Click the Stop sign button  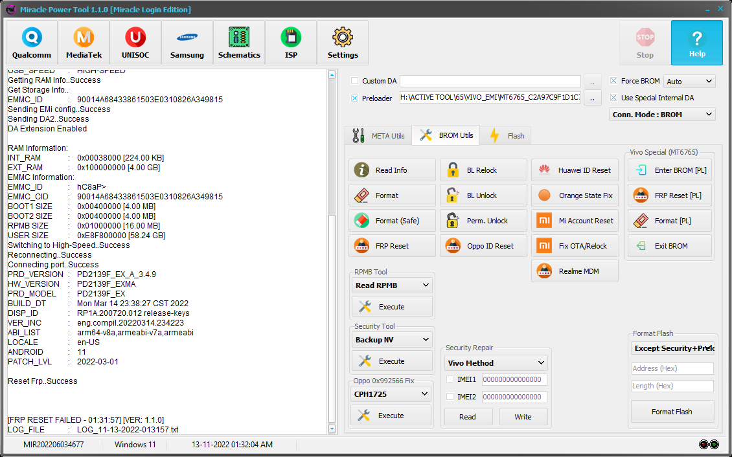(x=645, y=43)
